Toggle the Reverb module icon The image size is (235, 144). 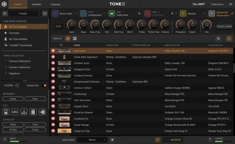(183, 14)
